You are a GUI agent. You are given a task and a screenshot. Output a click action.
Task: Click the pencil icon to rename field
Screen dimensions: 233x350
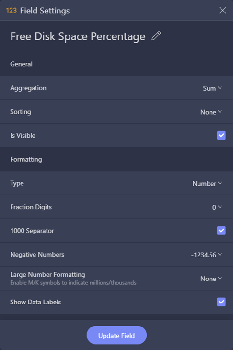156,36
